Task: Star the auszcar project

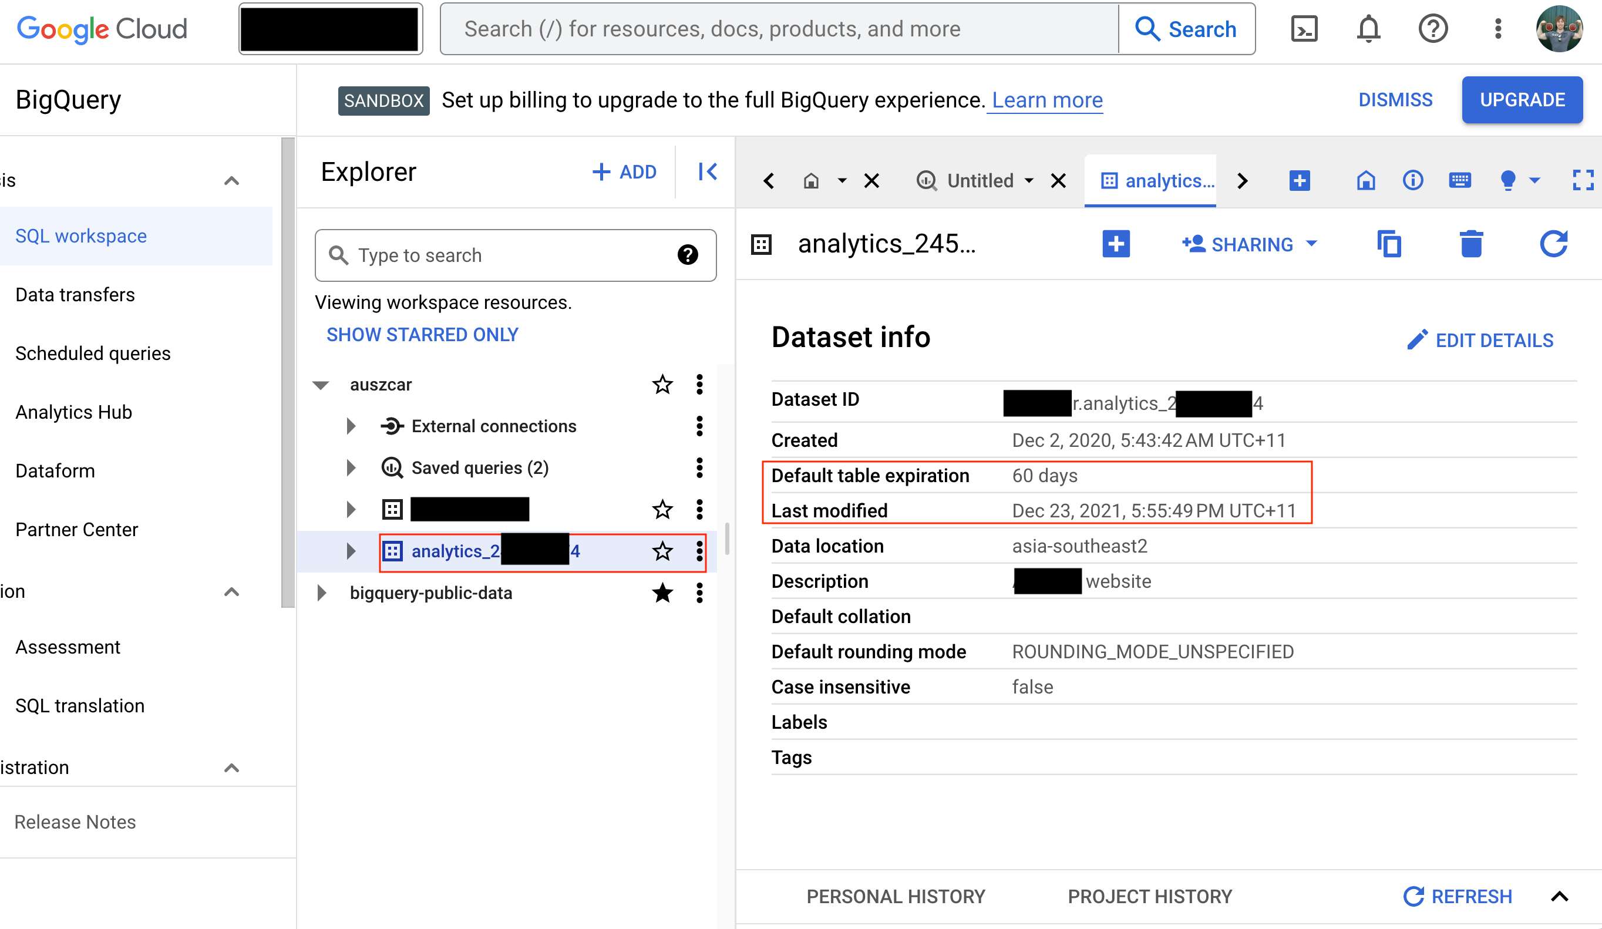Action: 662,385
